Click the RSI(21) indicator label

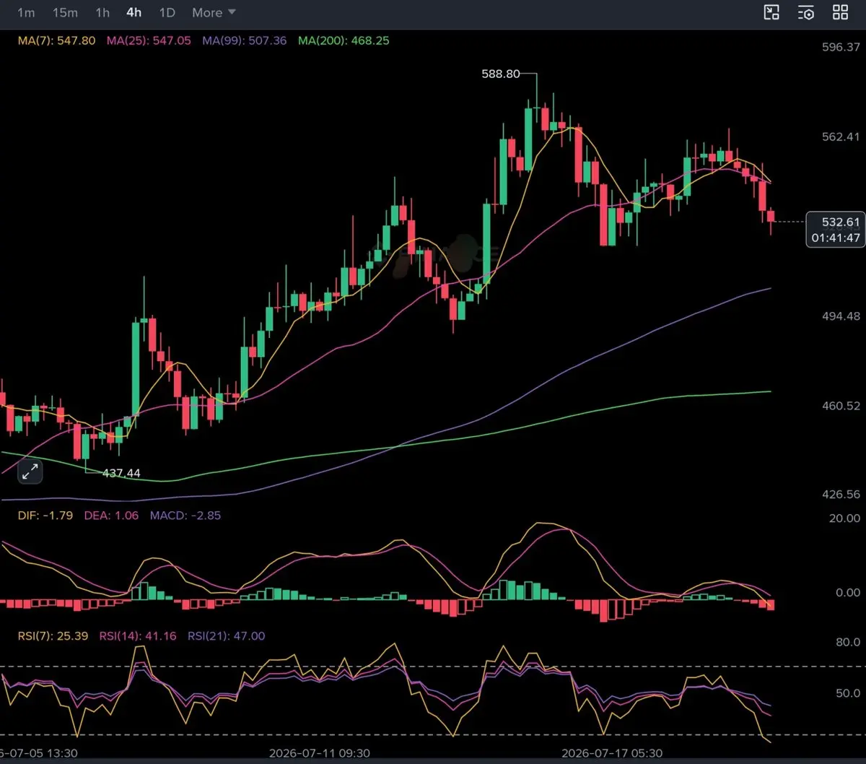[x=226, y=636]
